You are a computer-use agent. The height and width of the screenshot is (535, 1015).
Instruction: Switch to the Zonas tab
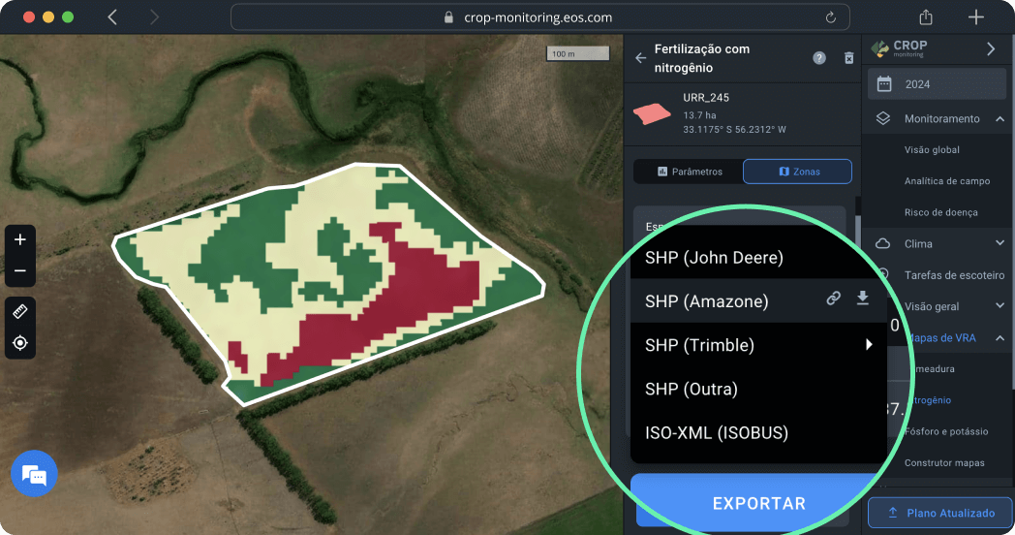(x=797, y=172)
